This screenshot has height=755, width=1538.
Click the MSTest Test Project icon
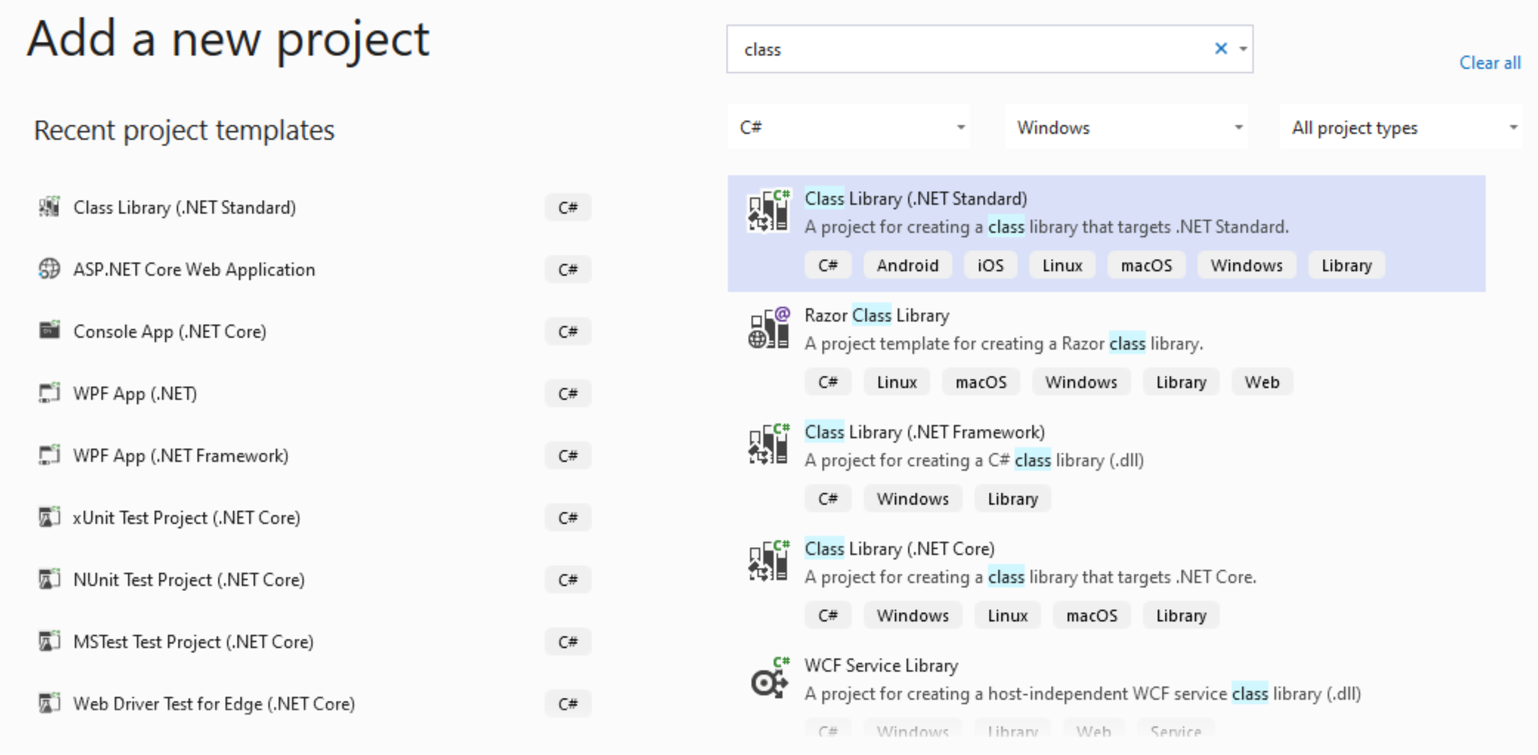click(x=49, y=641)
